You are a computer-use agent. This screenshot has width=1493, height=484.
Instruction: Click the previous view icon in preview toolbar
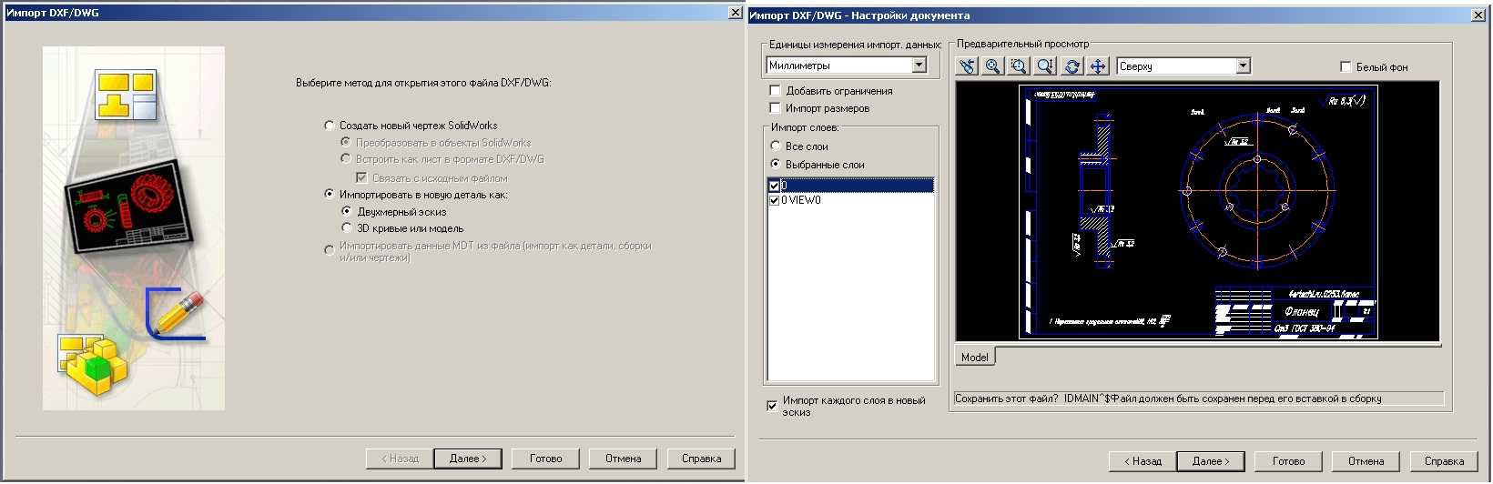(x=967, y=66)
